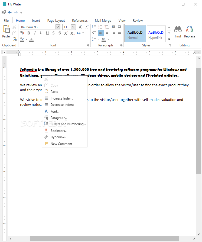Switch to the References tab
202x242 pixels.
tap(80, 21)
